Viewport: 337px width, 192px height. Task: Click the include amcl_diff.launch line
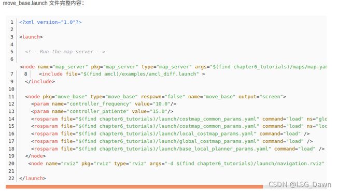pos(122,74)
